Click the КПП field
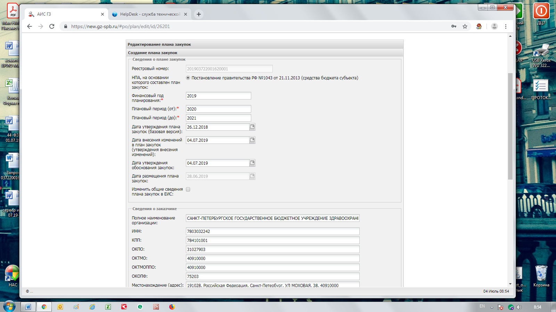 click(x=272, y=240)
